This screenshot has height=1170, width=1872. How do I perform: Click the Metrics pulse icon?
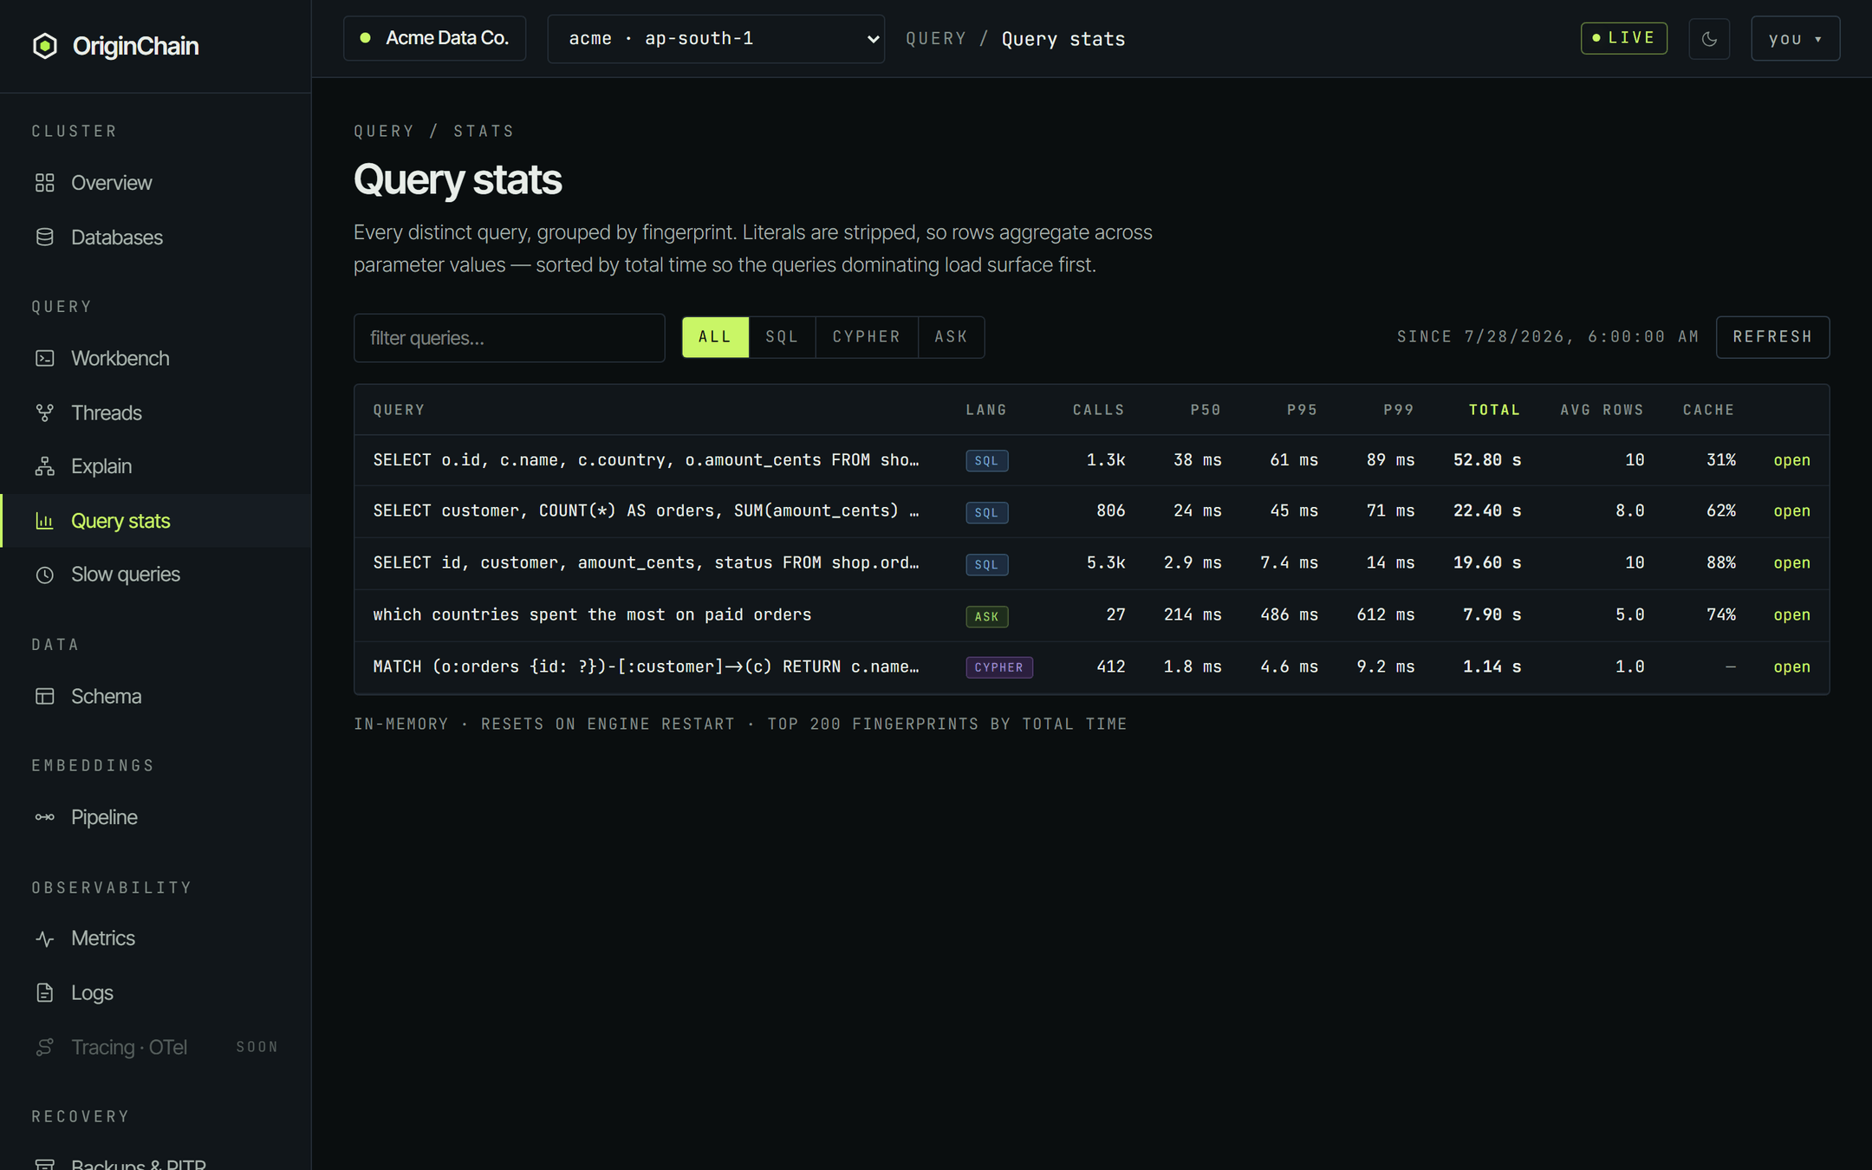pos(45,939)
